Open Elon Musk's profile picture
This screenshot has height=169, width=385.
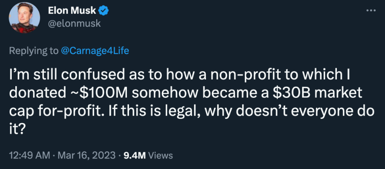(x=24, y=17)
